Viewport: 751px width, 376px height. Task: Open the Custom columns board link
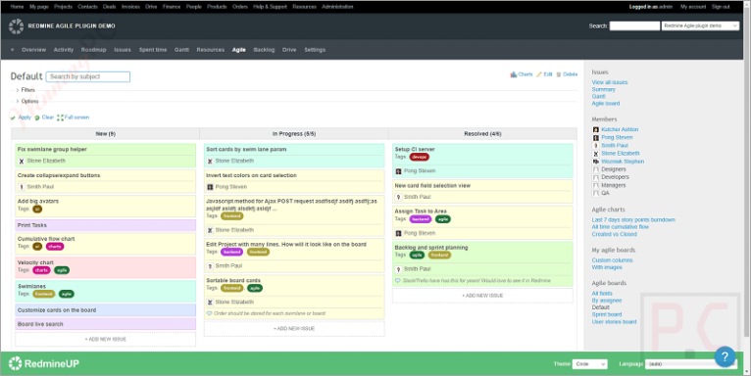pyautogui.click(x=612, y=260)
